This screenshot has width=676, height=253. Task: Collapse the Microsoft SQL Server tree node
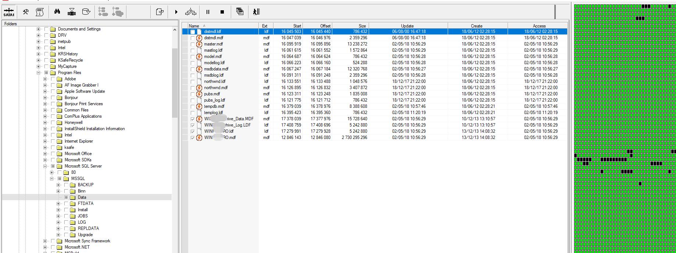[45, 166]
